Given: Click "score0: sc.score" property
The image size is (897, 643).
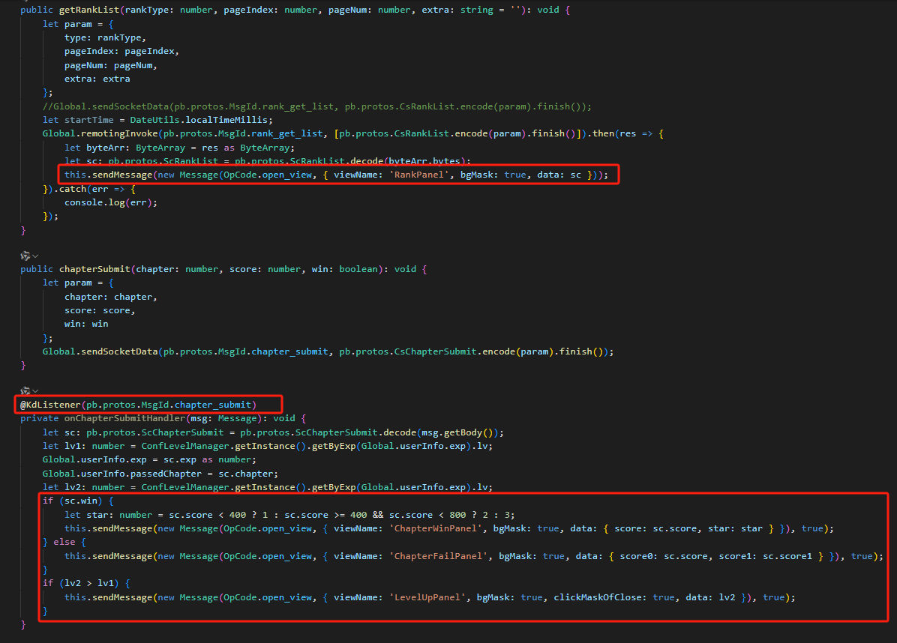Looking at the screenshot, I should click(664, 556).
